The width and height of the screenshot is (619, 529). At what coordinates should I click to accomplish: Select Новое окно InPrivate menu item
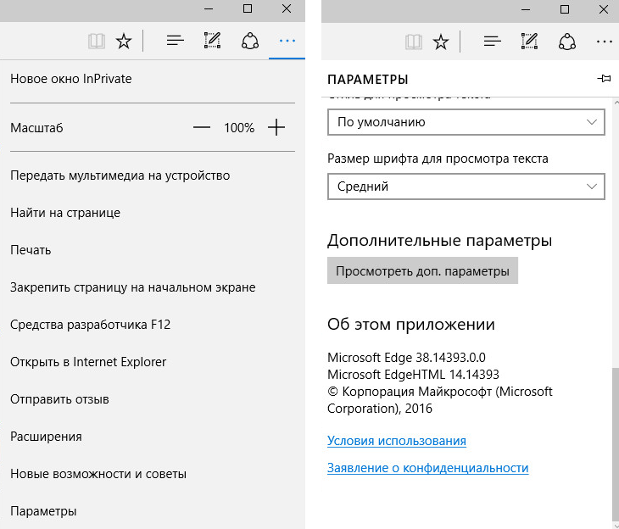[x=71, y=79]
